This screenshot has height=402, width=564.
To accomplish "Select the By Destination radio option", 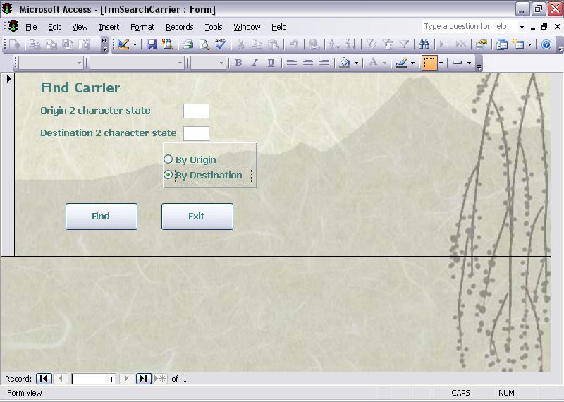I will tap(168, 175).
